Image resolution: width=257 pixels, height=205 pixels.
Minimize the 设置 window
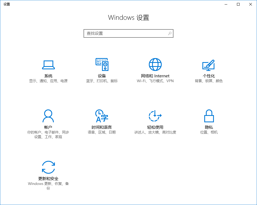click(226, 5)
